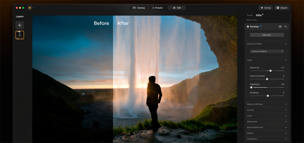Viewport: 304px width, 143px height.
Task: Collapse the Light section
Action: (x=286, y=60)
